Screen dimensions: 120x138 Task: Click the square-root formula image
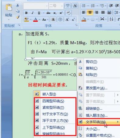(x=44, y=75)
